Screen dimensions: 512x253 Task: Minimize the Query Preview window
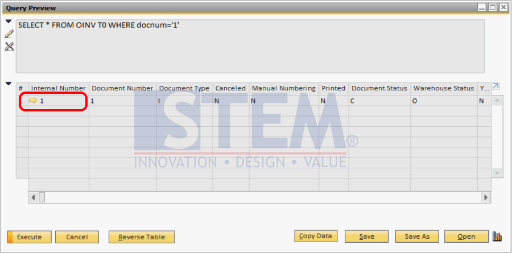pyautogui.click(x=482, y=7)
